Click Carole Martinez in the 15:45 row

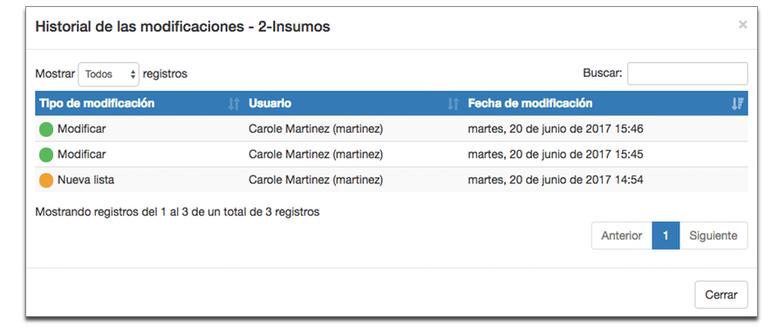pyautogui.click(x=316, y=155)
